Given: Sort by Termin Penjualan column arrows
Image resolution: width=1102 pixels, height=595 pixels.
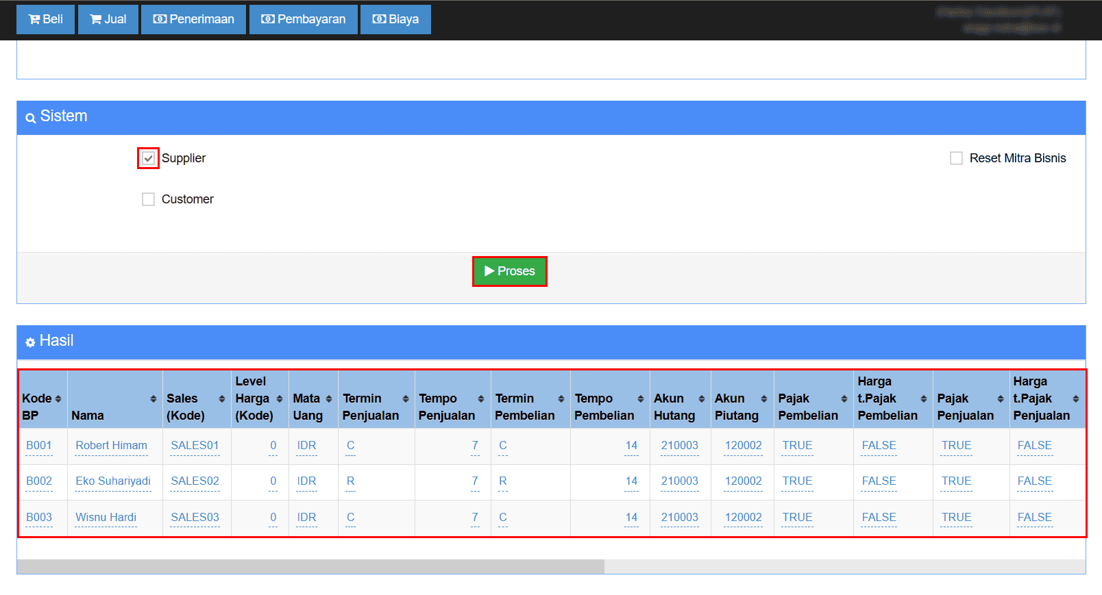Looking at the screenshot, I should pyautogui.click(x=406, y=398).
